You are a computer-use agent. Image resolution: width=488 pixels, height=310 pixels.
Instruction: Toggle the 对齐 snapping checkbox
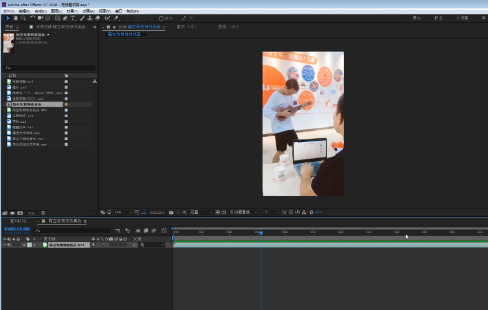(x=161, y=19)
